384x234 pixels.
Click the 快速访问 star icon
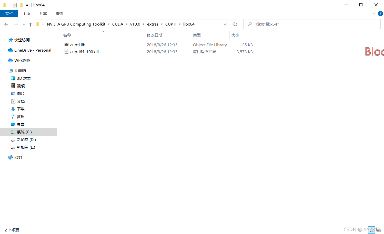coord(11,40)
